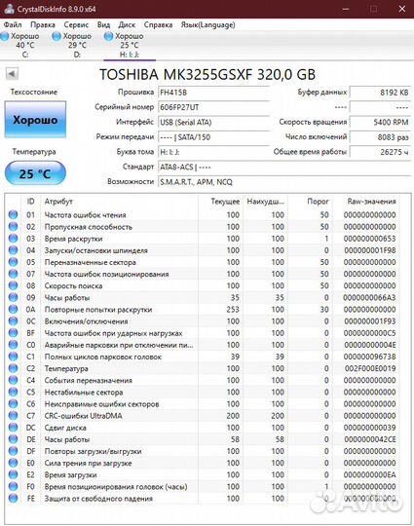Select row Полных циклов парковок головок
The image size is (414, 526).
click(x=203, y=357)
